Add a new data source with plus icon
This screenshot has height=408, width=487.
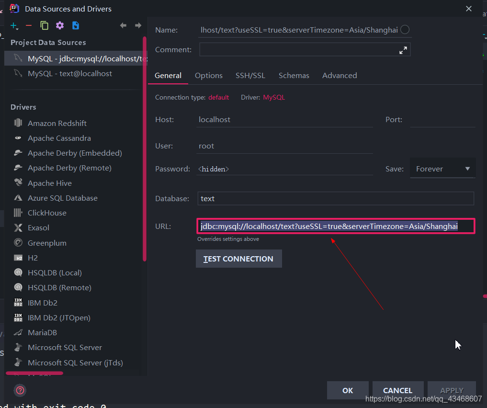[x=14, y=25]
